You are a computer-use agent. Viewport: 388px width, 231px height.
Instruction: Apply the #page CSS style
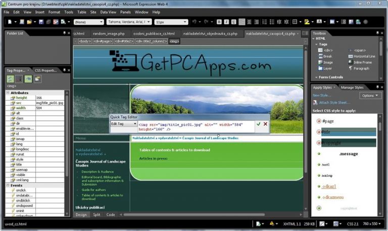click(x=328, y=121)
